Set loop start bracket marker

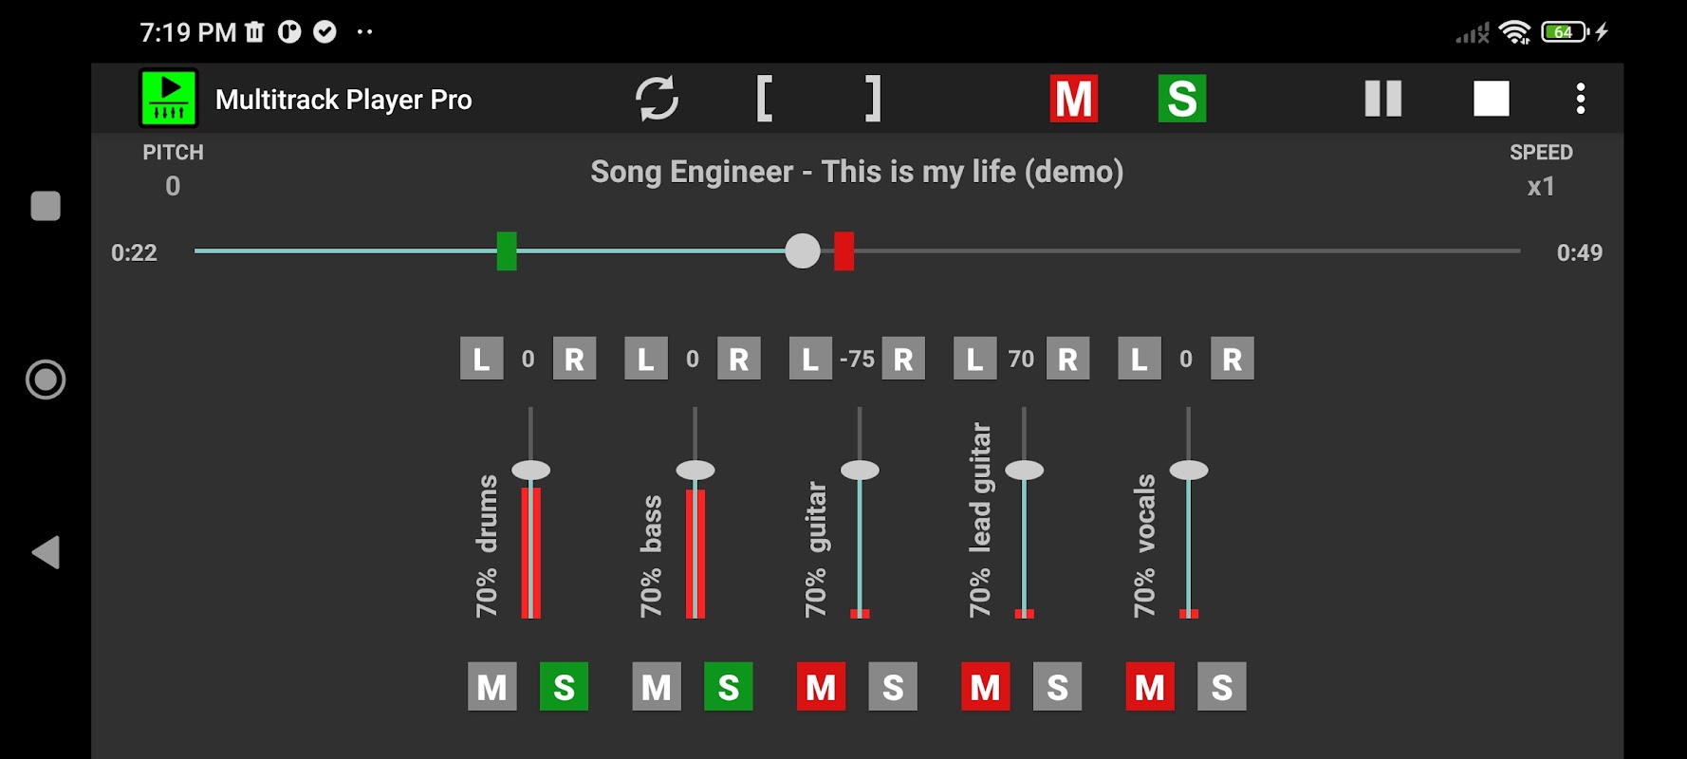coord(765,99)
